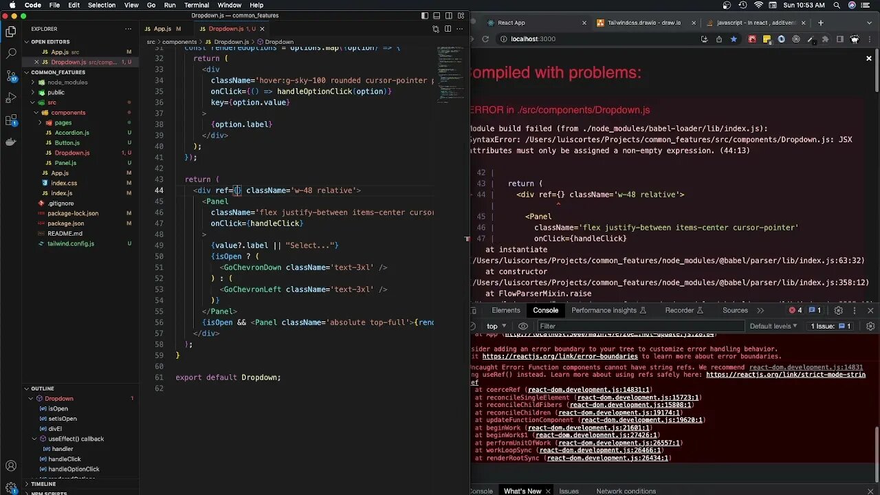Switch to the Sources DevTools tab
Image resolution: width=880 pixels, height=495 pixels.
735,310
